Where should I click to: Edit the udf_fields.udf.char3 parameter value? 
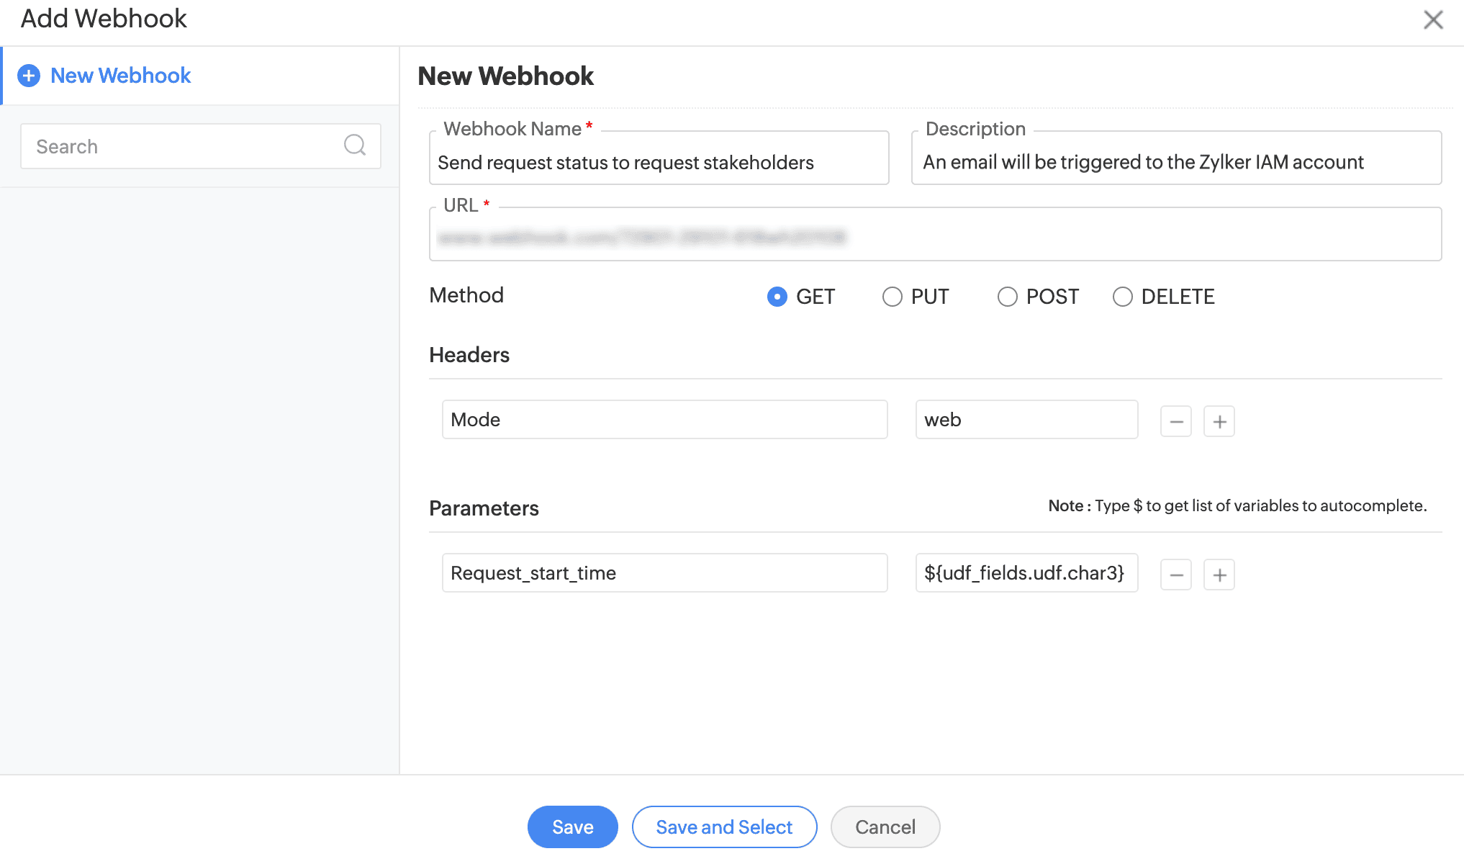(1026, 573)
